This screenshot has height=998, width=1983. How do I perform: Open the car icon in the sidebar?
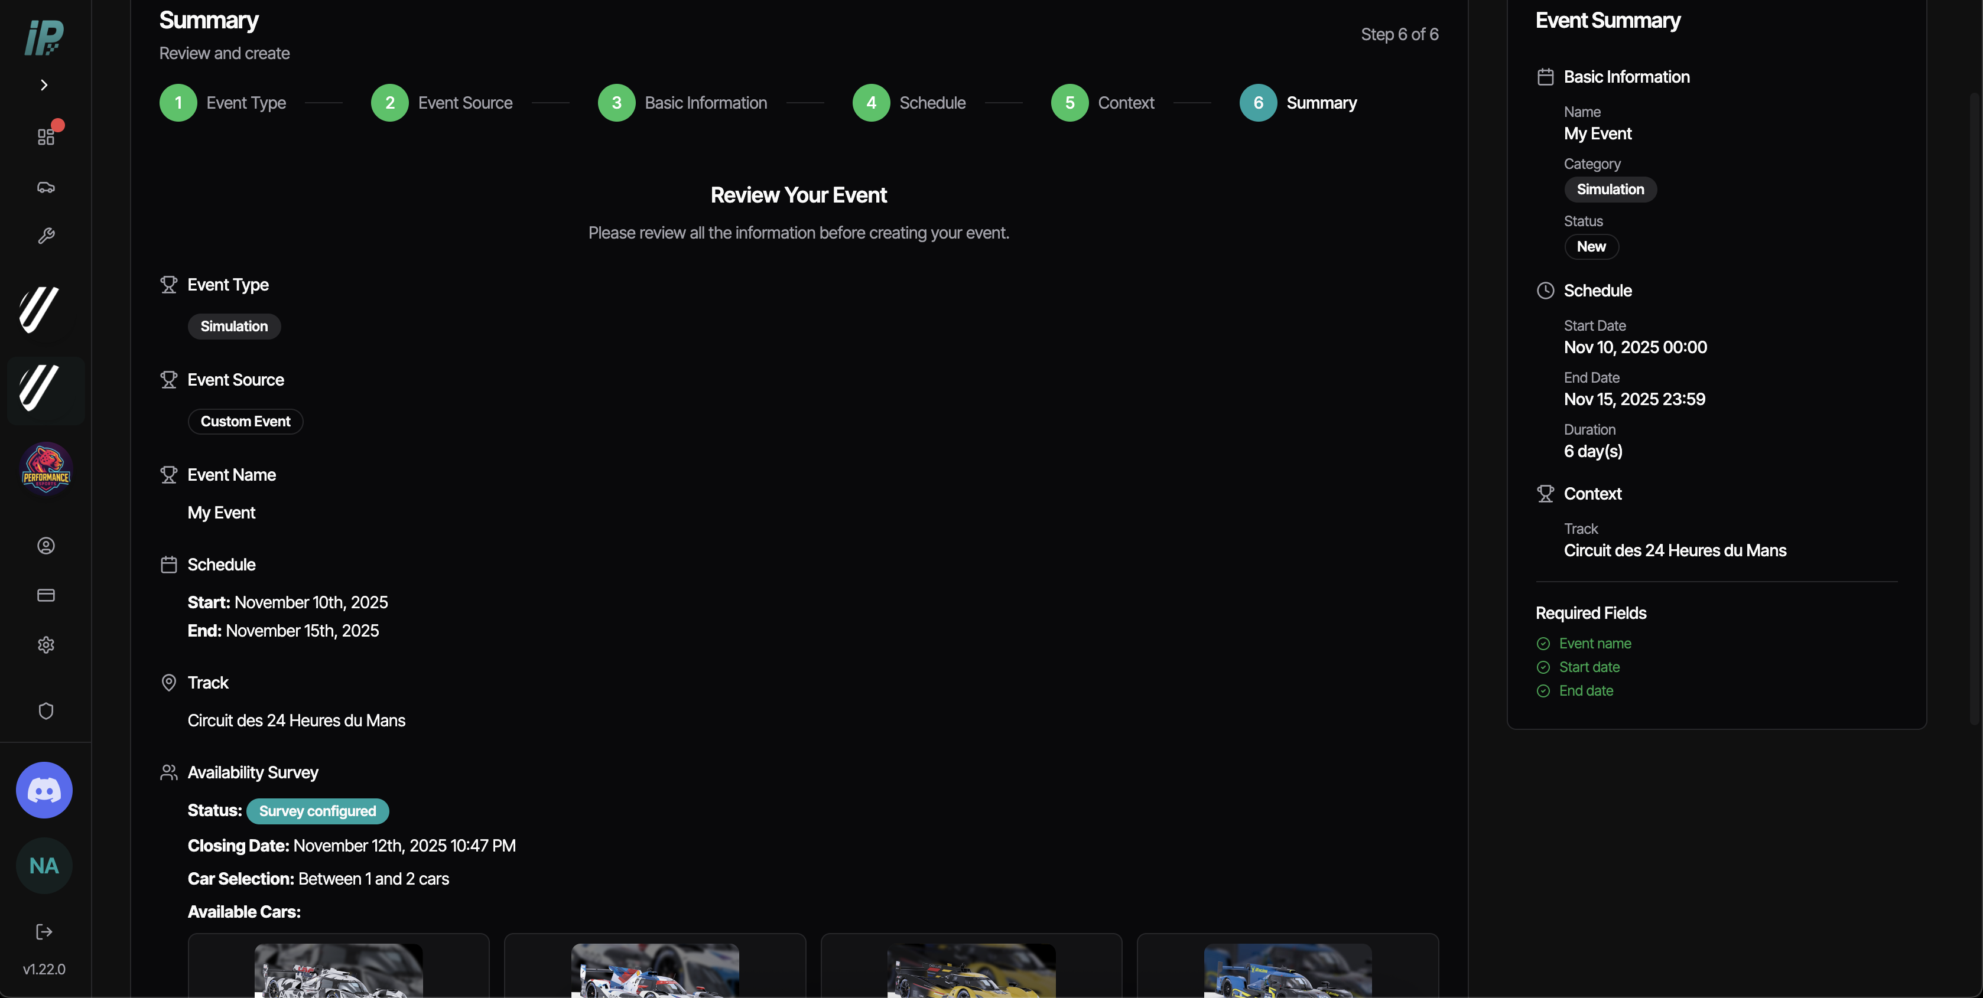click(46, 187)
